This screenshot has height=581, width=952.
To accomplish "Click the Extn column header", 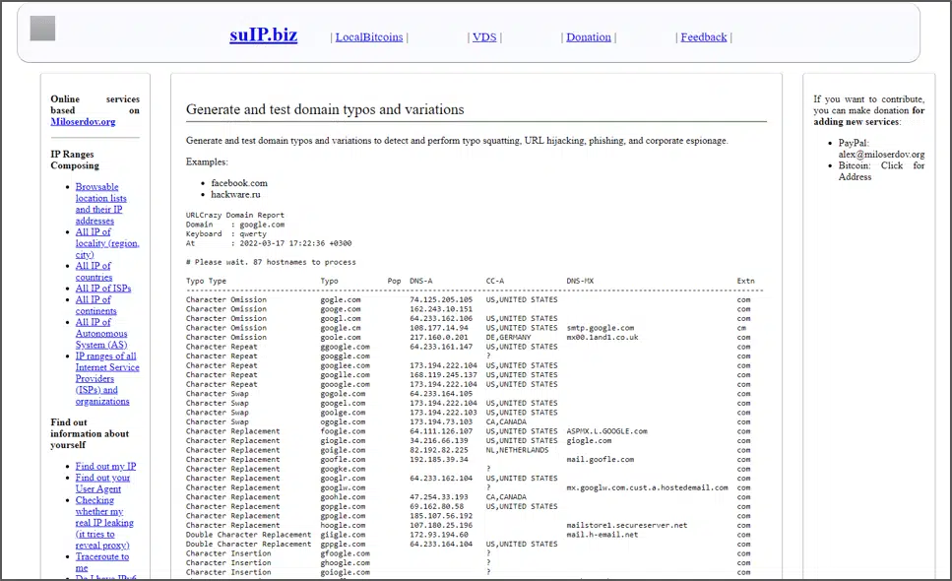I will (745, 281).
